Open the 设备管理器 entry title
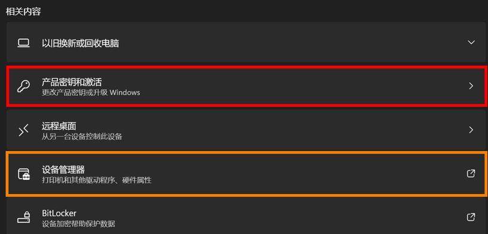488x234 pixels. [63, 170]
